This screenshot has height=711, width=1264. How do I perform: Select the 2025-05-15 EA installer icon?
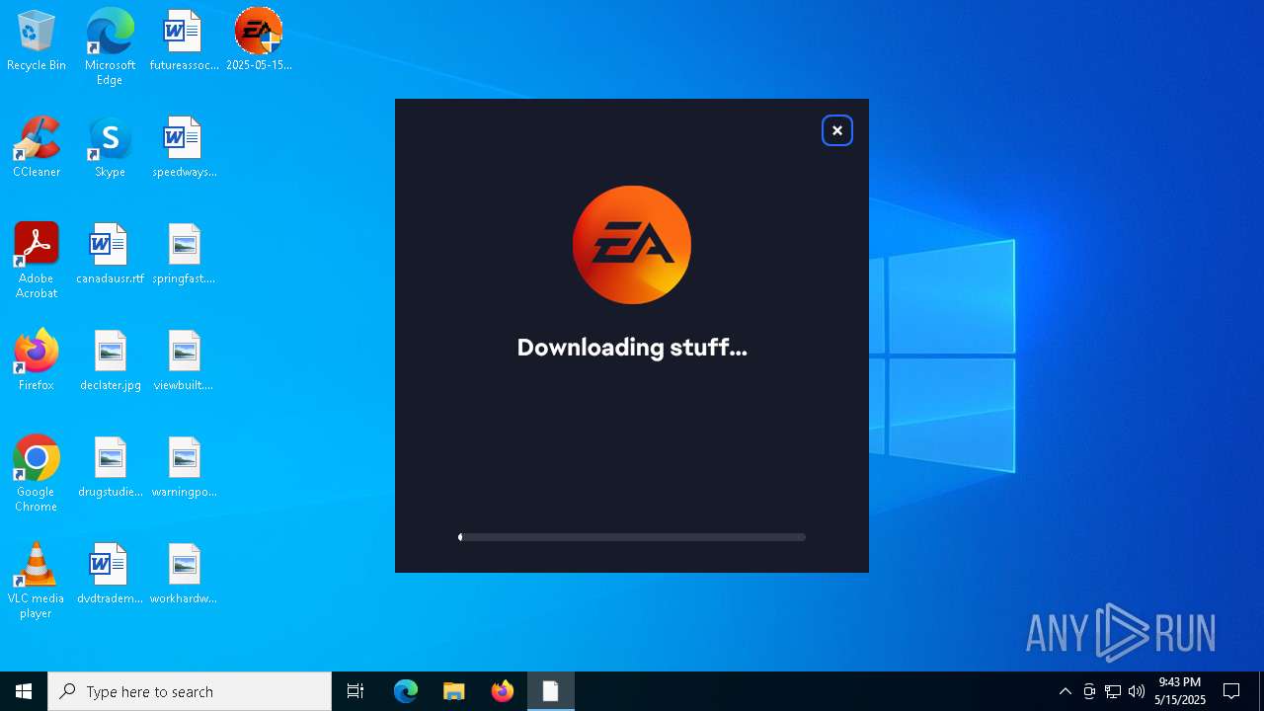coord(259,40)
